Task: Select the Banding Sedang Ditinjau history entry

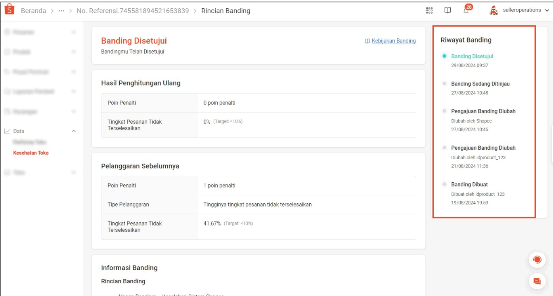Action: (480, 84)
